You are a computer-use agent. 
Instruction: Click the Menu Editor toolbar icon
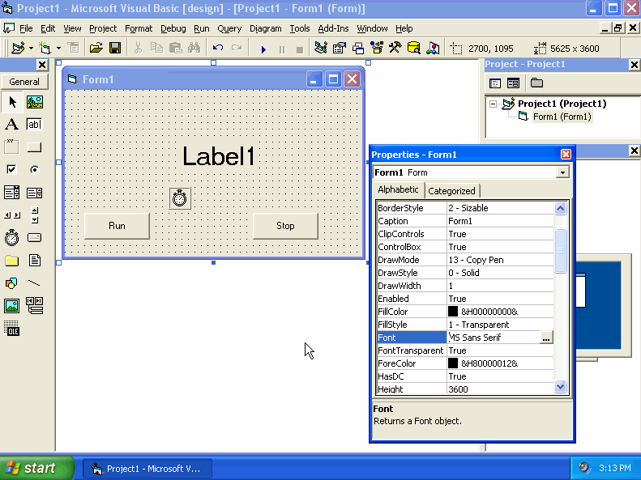click(73, 49)
